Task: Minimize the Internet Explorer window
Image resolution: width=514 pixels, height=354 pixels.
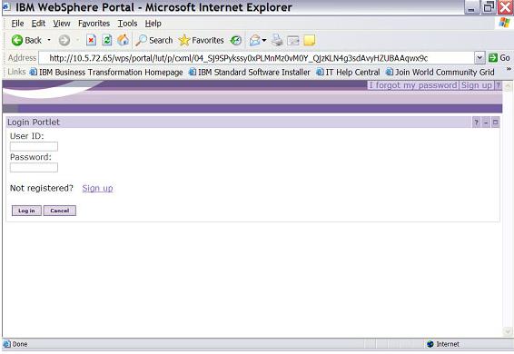Action: coord(471,7)
